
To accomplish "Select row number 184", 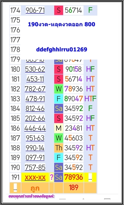I will click(x=15, y=109).
